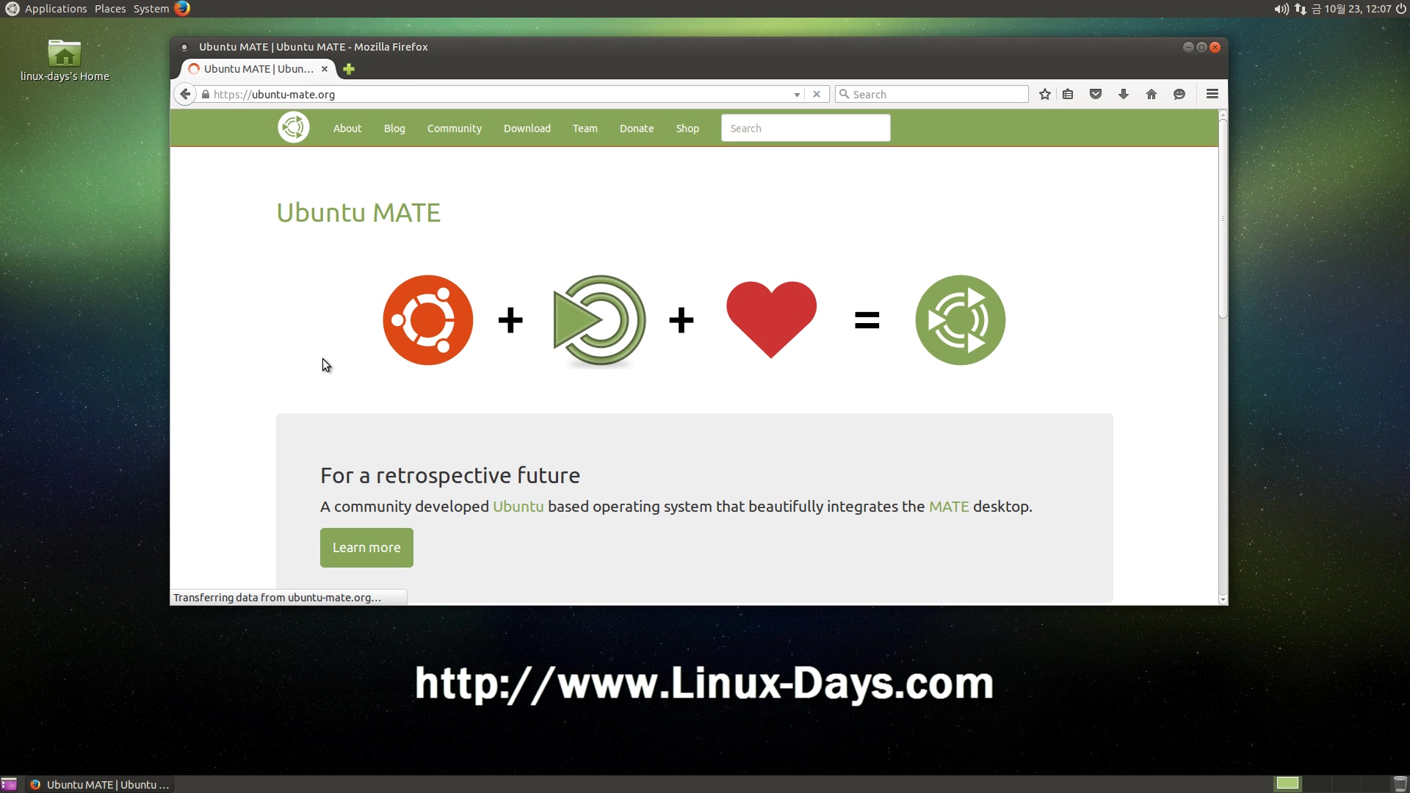This screenshot has height=793, width=1410.
Task: Show bookmarks list icon in toolbar
Action: point(1068,94)
